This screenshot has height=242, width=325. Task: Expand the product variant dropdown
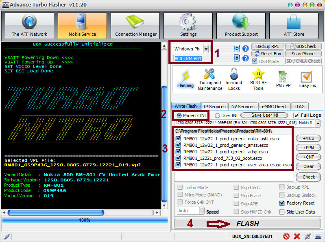[x=317, y=124]
